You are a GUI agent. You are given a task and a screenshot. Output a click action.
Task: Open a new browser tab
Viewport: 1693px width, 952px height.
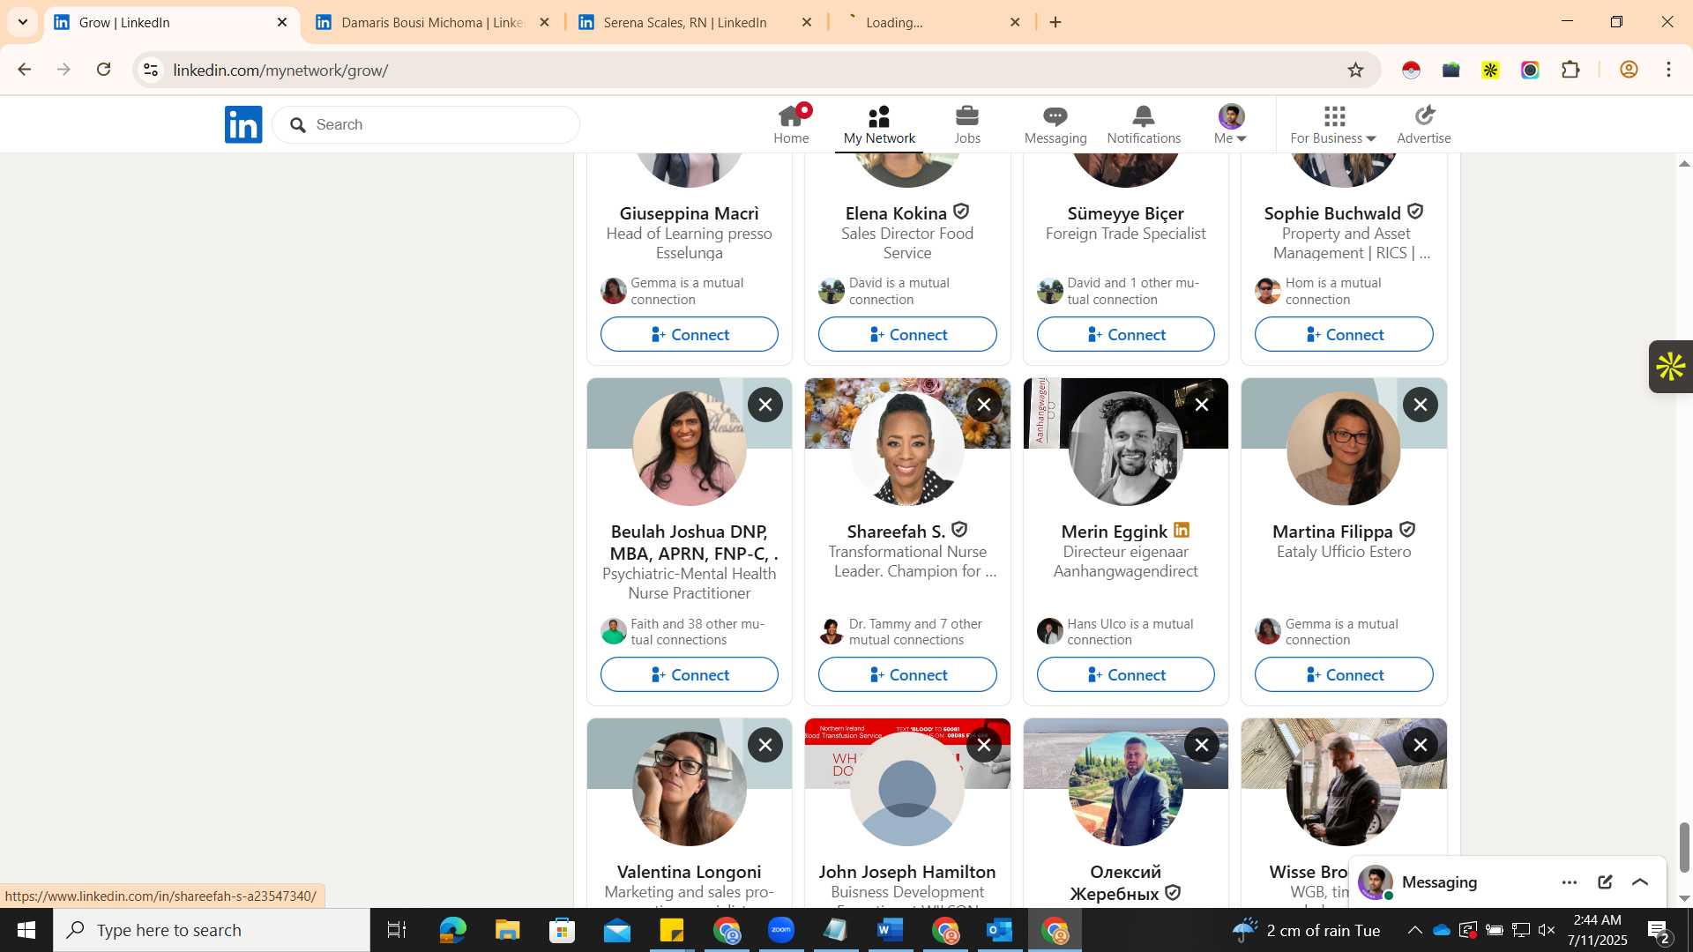1055,22
